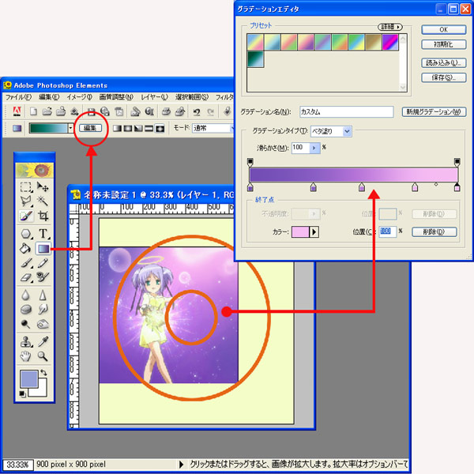474x474 pixels.
Task: Click the Save floppy disk icon
Action: pos(91,112)
